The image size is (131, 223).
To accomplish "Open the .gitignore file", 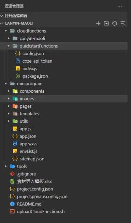I will click(x=64, y=174).
